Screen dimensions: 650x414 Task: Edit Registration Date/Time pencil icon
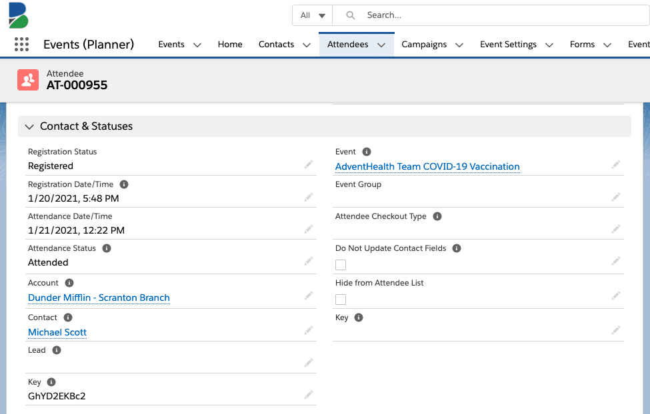point(309,197)
